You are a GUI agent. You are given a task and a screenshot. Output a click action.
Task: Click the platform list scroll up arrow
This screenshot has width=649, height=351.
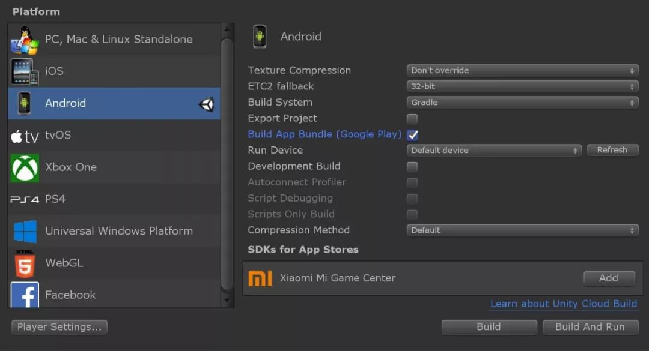tap(227, 29)
